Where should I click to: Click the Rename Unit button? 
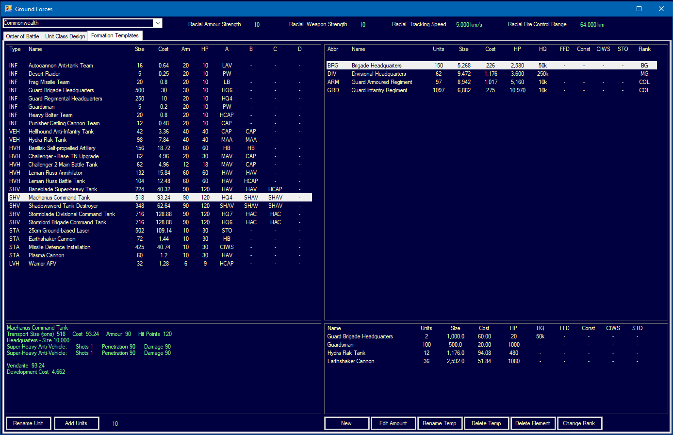point(28,423)
